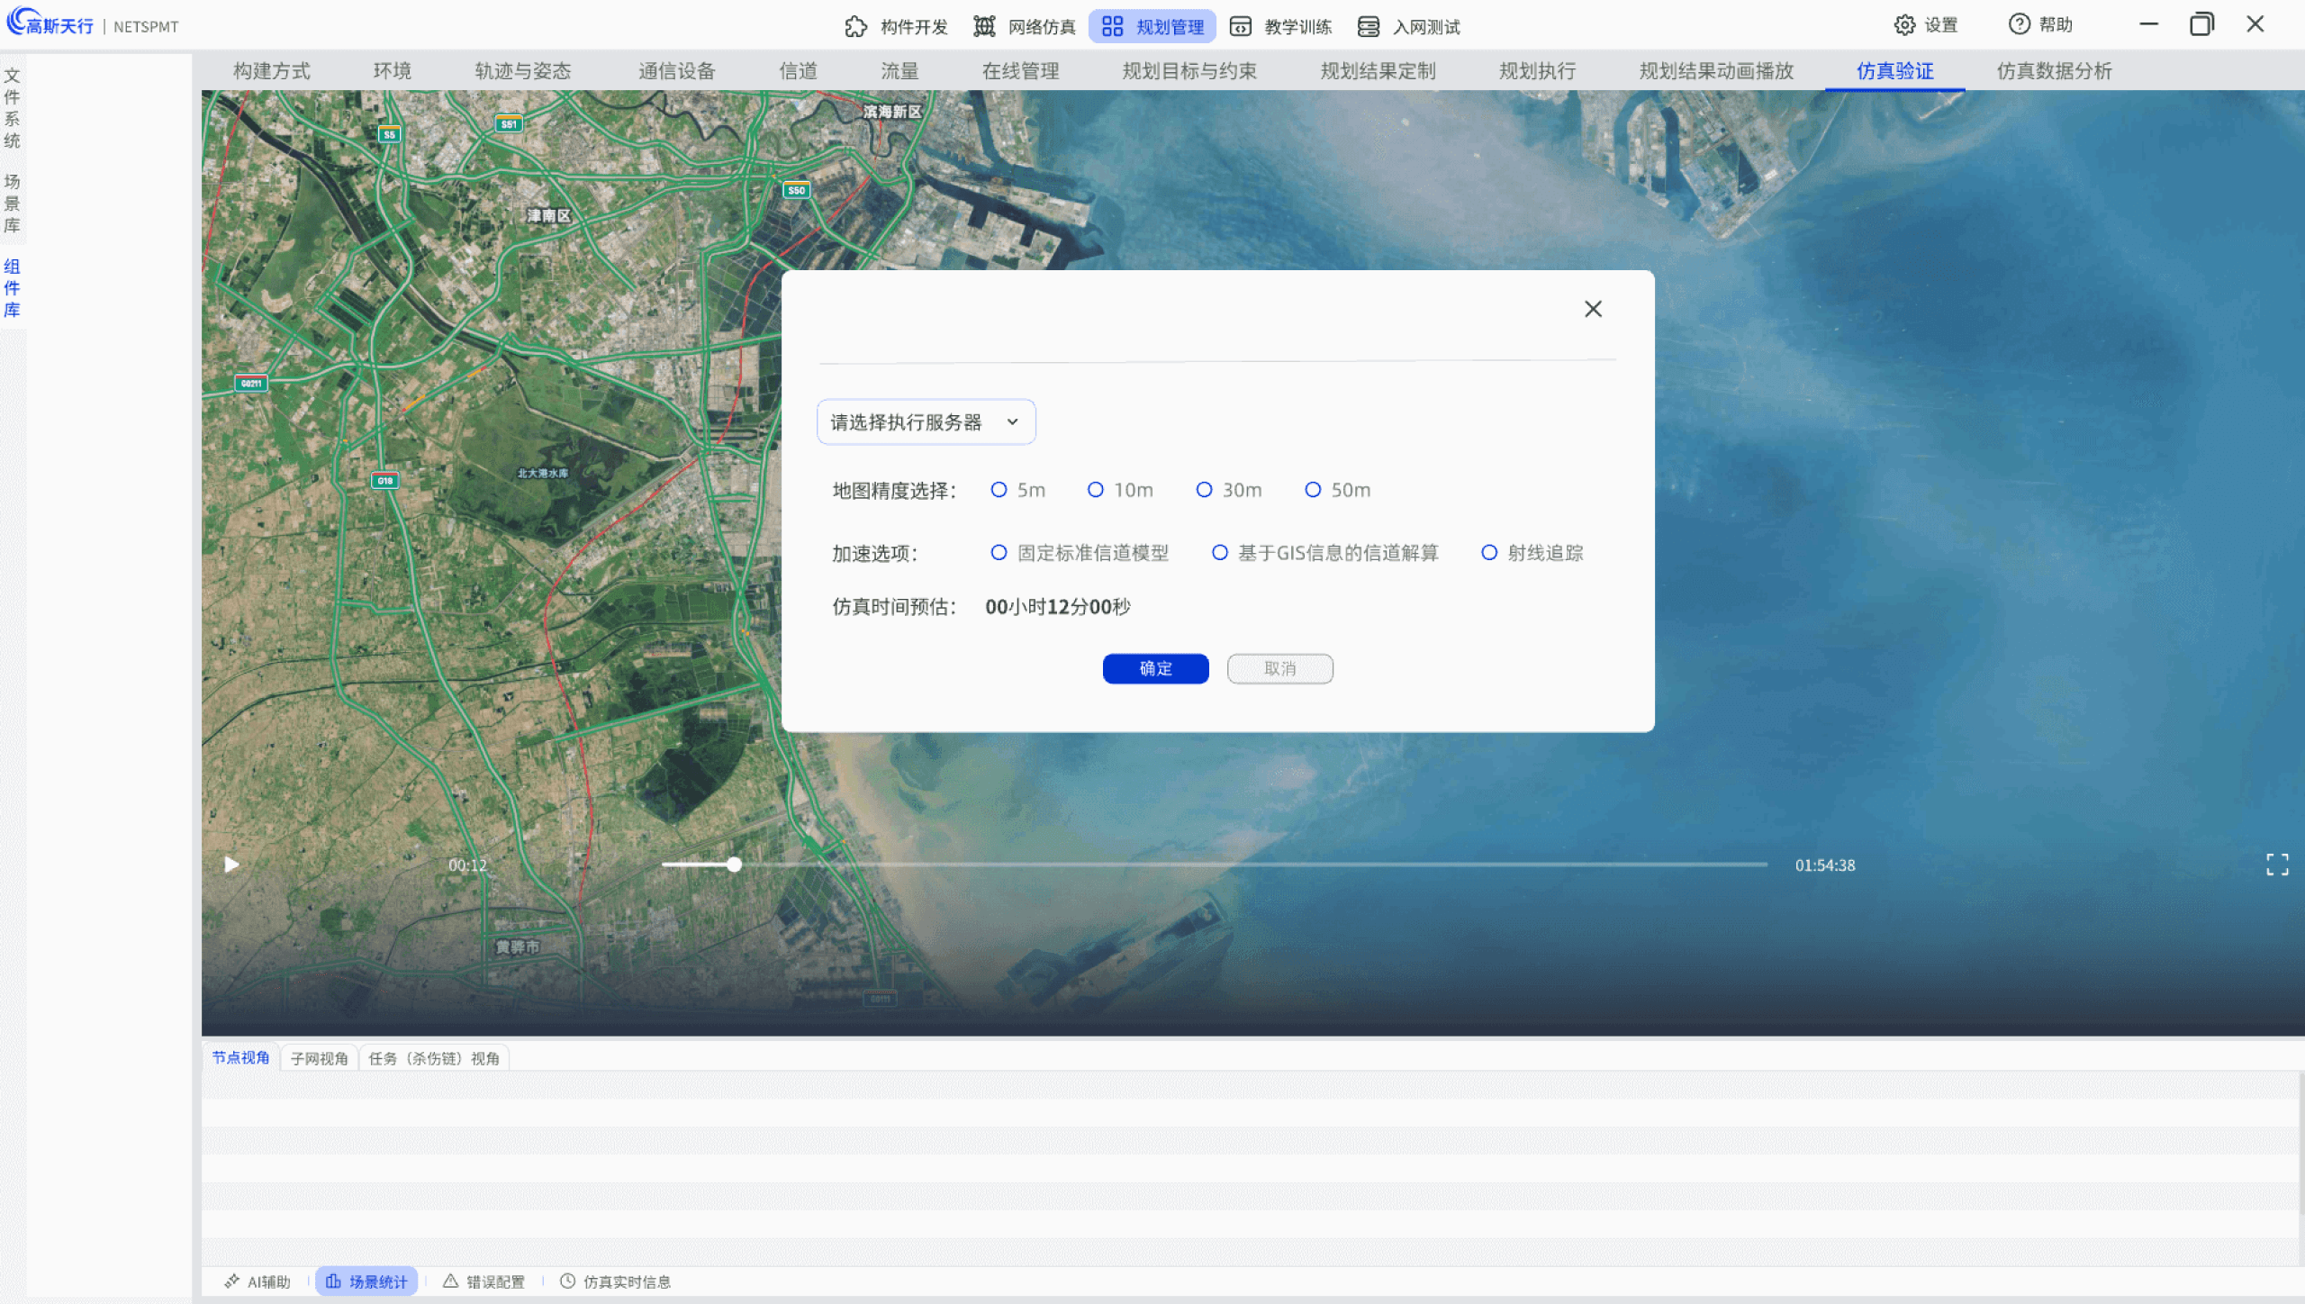
Task: Select the 5m map precision option
Action: tap(999, 489)
